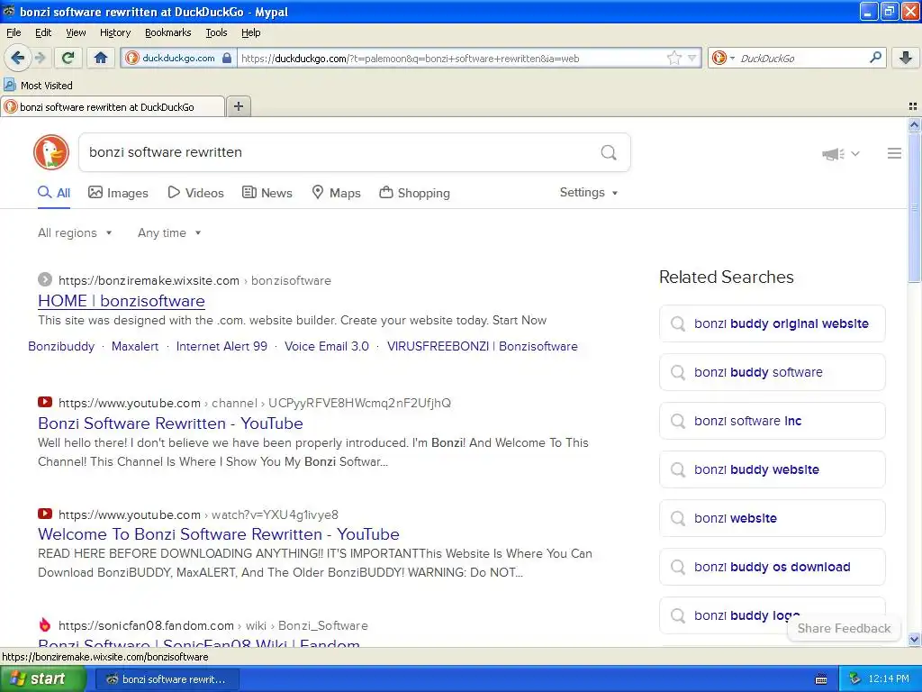Search related: bonzi buddy original website
Viewport: 922px width, 692px height.
point(772,323)
